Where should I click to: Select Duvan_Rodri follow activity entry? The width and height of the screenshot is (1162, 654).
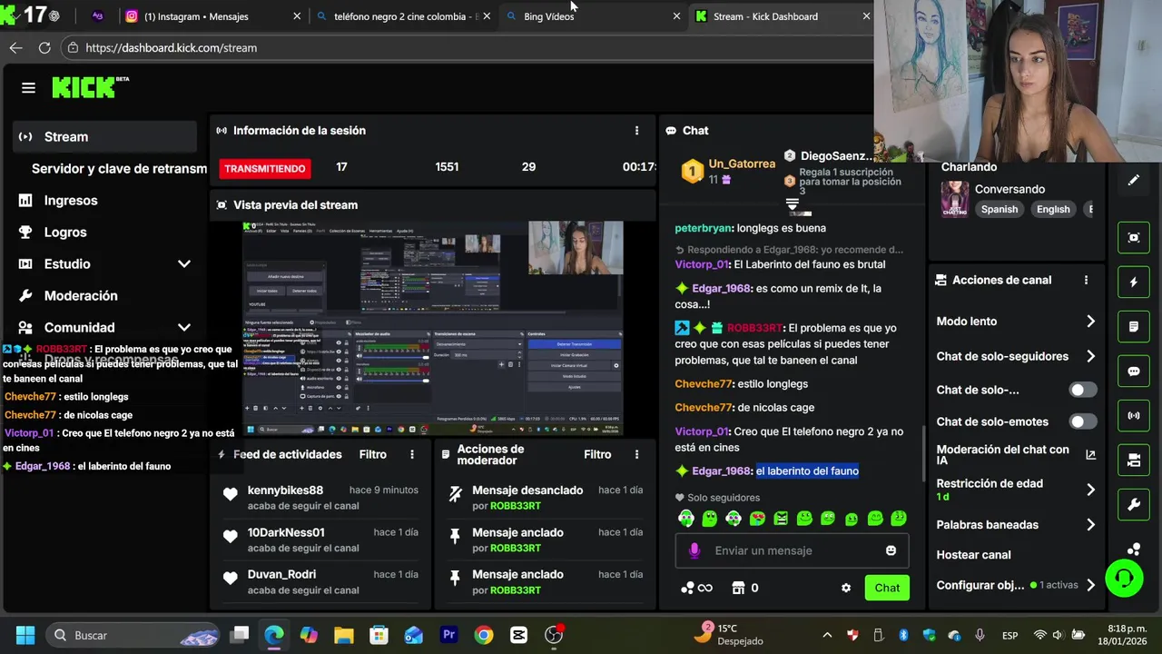pyautogui.click(x=320, y=581)
